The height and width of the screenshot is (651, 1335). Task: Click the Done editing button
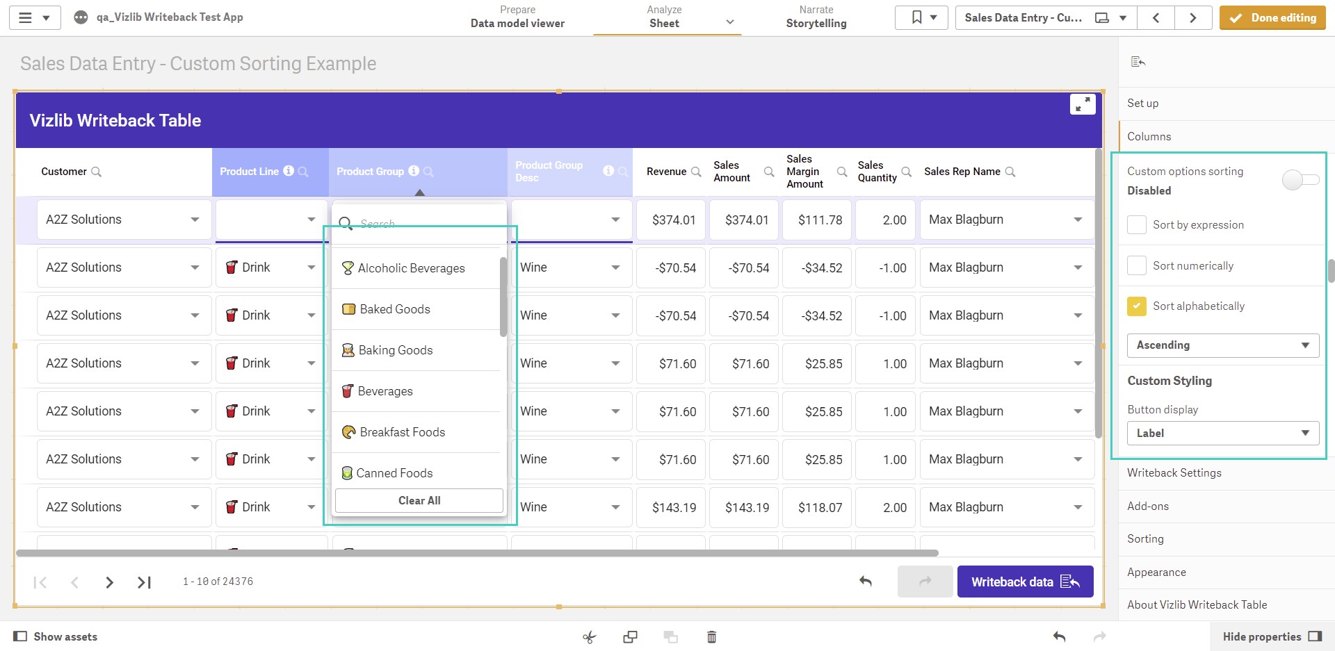tap(1272, 17)
